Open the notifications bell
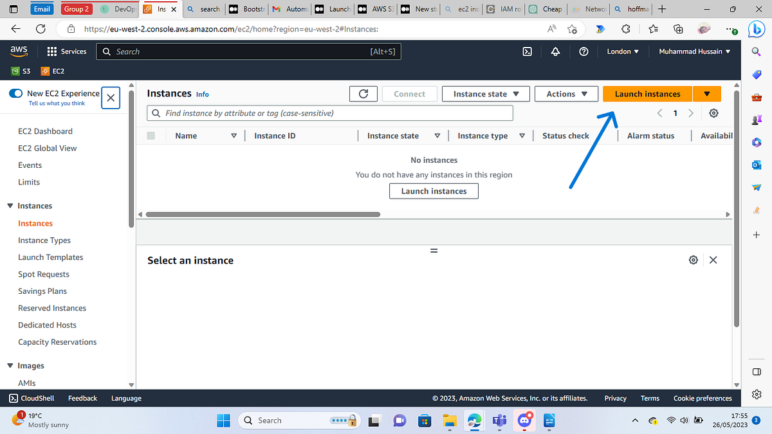This screenshot has height=434, width=772. tap(555, 51)
